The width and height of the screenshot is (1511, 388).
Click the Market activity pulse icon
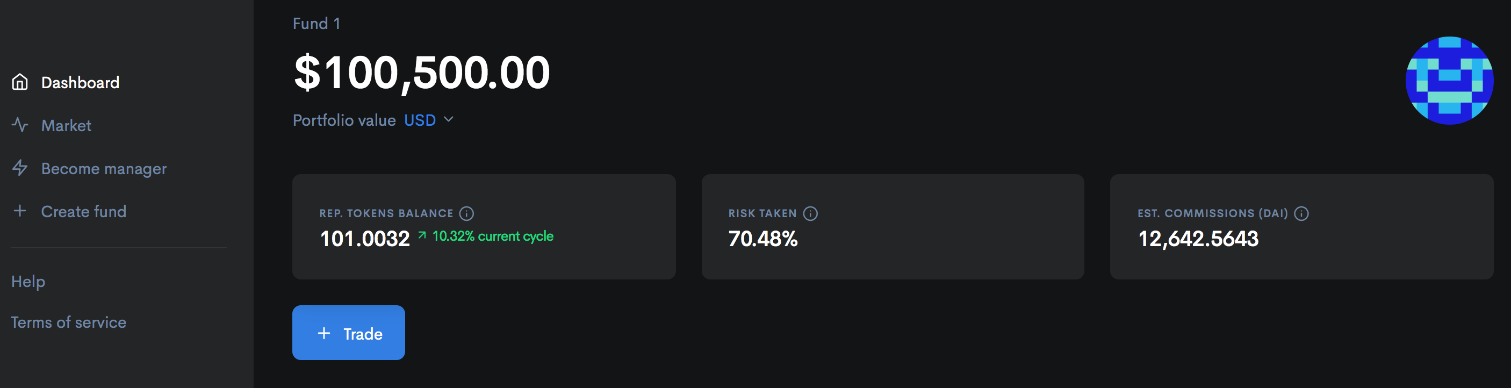(x=20, y=125)
